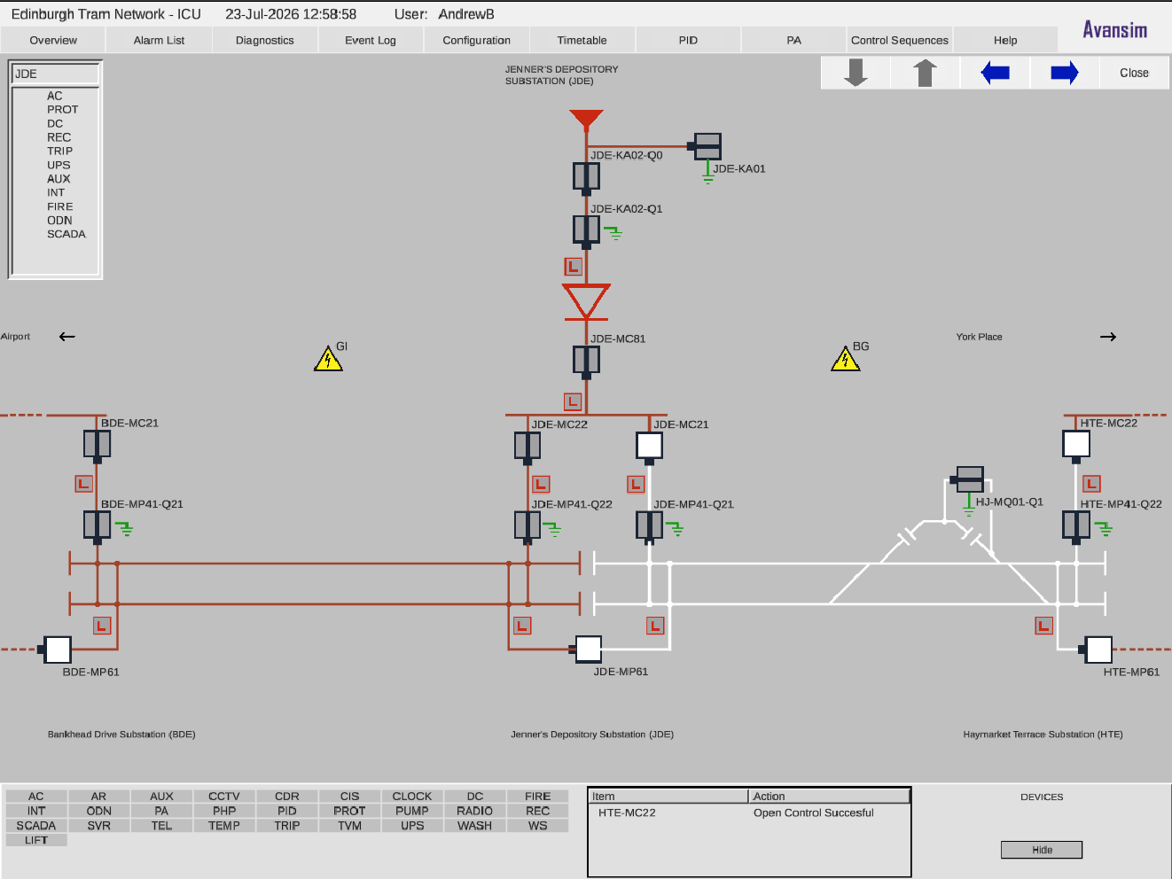This screenshot has width=1172, height=879.
Task: Click the L indicator below JDE-KA02-Q1
Action: [x=573, y=266]
